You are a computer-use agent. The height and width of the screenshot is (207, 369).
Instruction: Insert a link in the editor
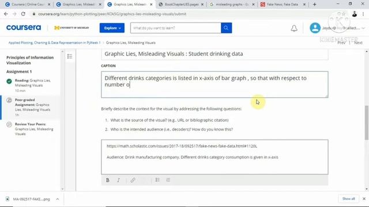(133, 180)
